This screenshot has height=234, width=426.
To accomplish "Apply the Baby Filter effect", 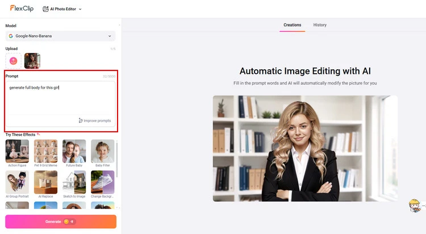I will pyautogui.click(x=102, y=151).
